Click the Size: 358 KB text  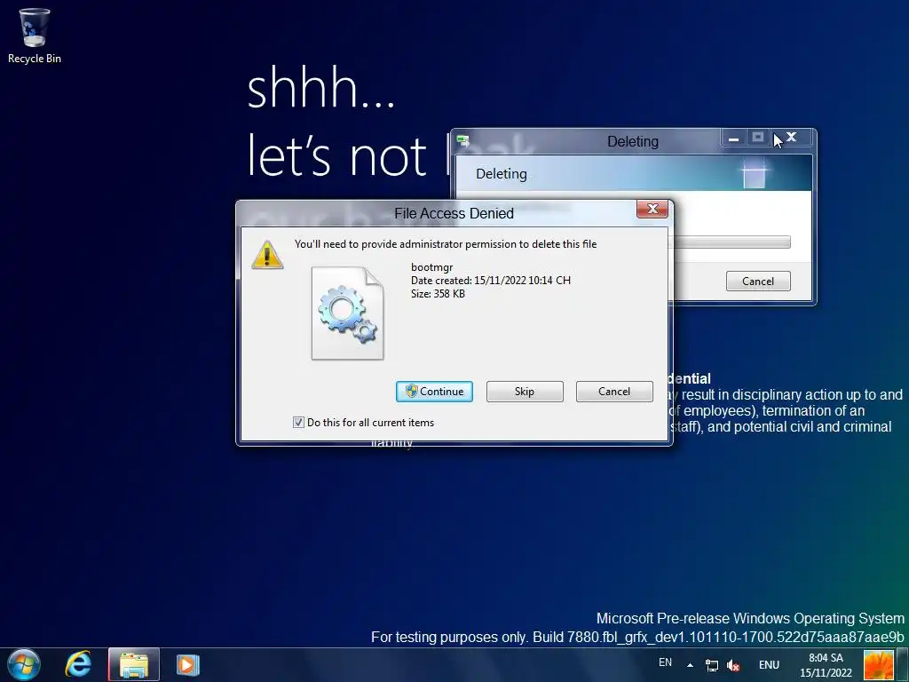438,293
